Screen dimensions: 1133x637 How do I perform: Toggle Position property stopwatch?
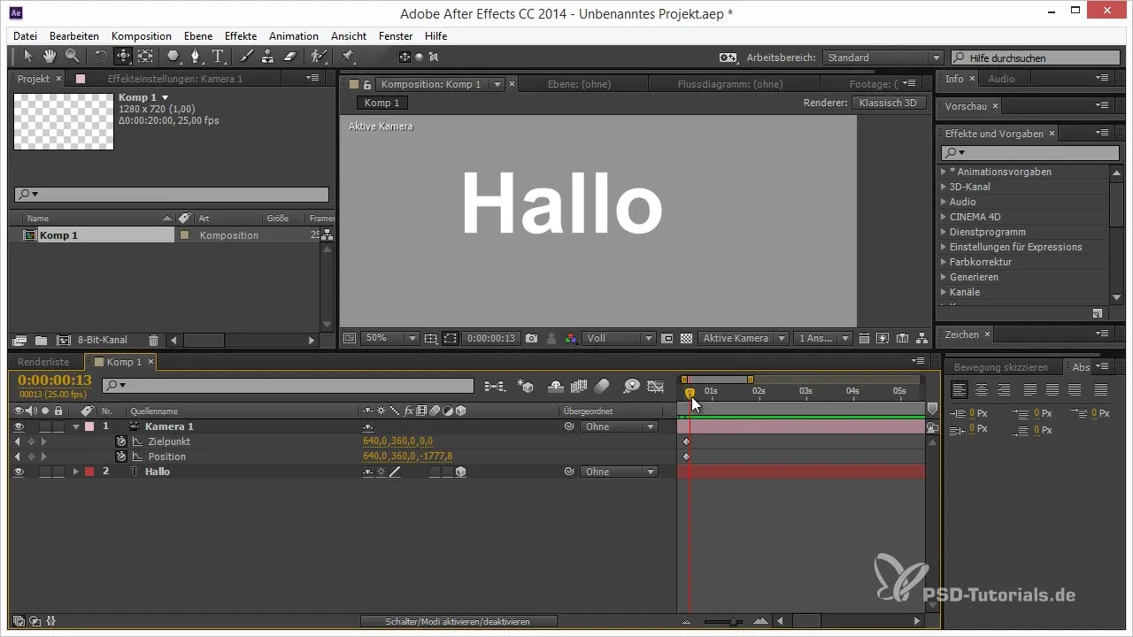[121, 457]
